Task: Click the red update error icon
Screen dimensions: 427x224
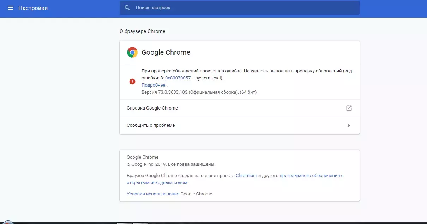Action: (x=132, y=82)
